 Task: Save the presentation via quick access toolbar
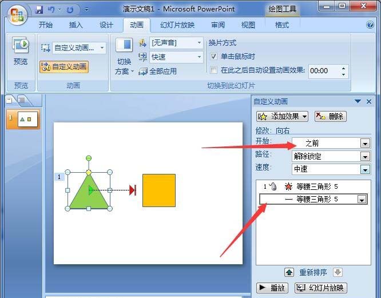click(x=39, y=10)
